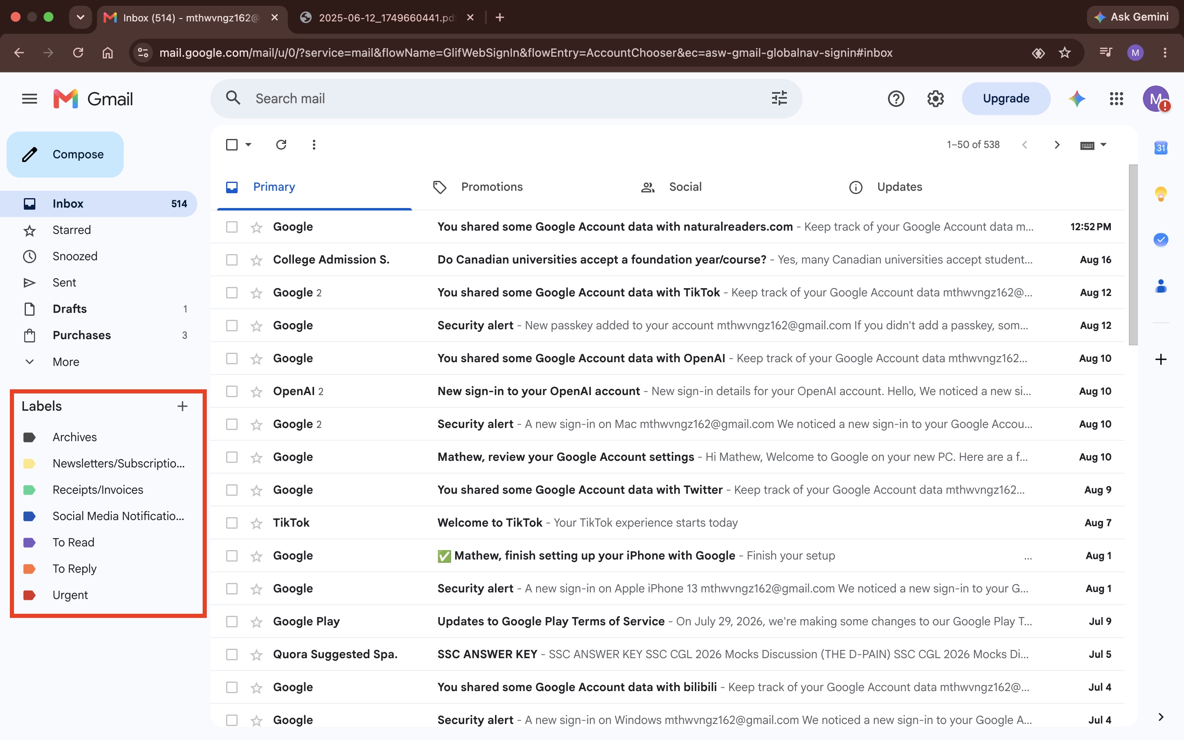Open the browser tab search dropdown

pos(80,17)
